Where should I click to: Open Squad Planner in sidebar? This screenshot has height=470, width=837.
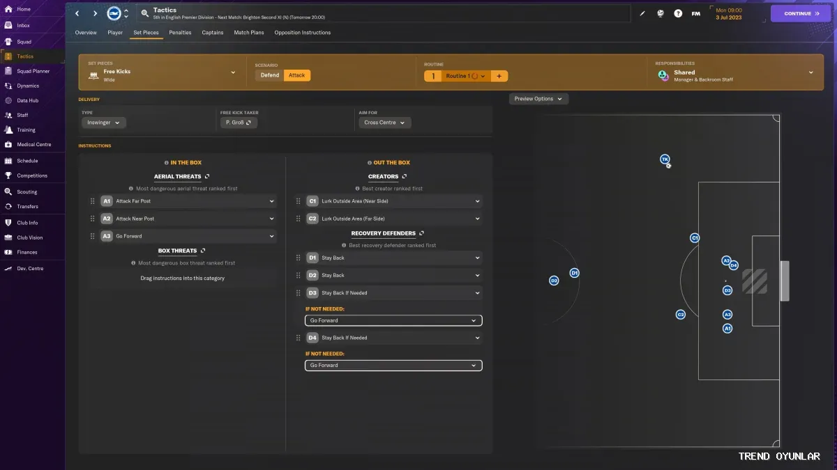tap(32, 71)
